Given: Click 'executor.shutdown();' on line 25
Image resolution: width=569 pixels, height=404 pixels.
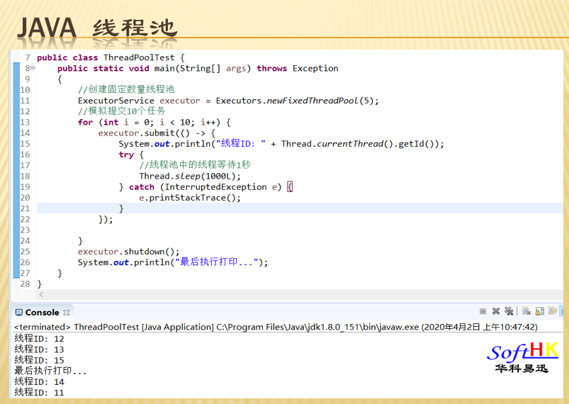Looking at the screenshot, I should point(128,252).
